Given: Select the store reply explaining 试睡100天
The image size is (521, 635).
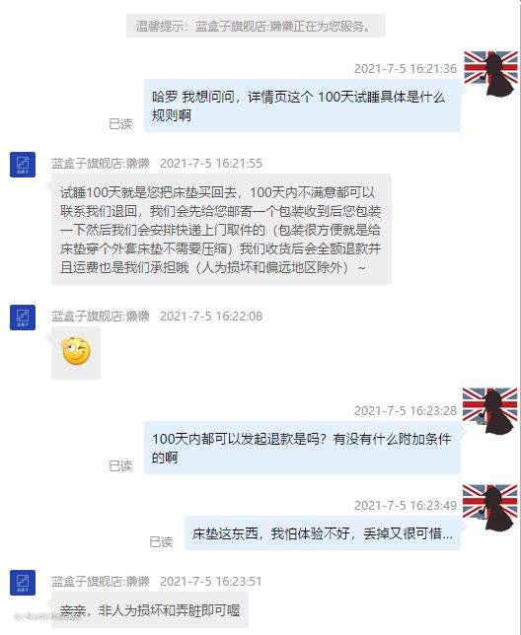Looking at the screenshot, I should [x=221, y=229].
